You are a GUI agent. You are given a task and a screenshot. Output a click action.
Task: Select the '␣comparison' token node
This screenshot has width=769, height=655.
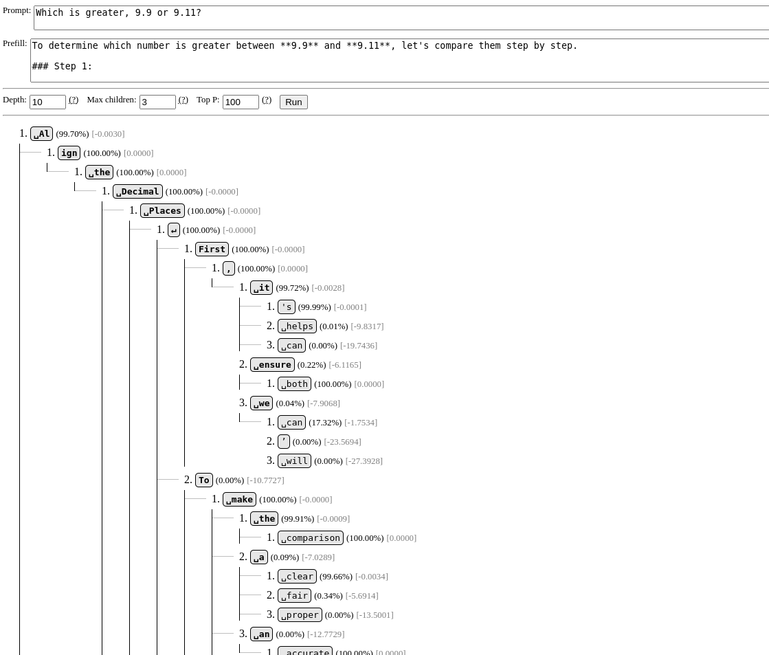(x=310, y=538)
